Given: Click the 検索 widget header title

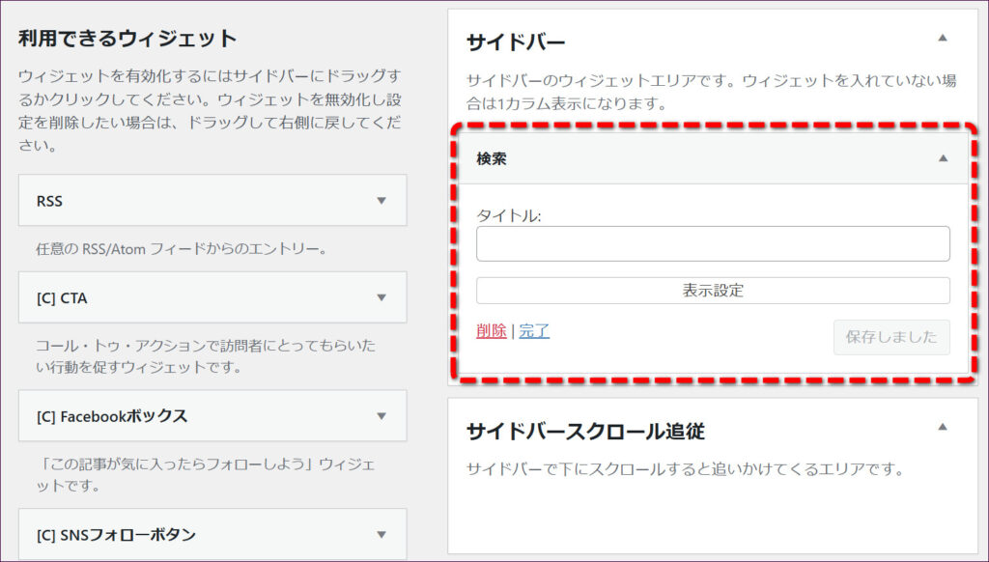Looking at the screenshot, I should [492, 158].
